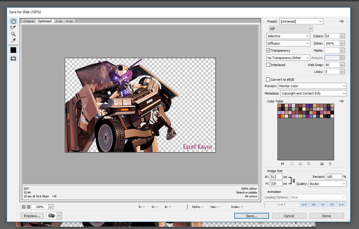Click the Percent field
This screenshot has width=359, height=229.
(334, 177)
